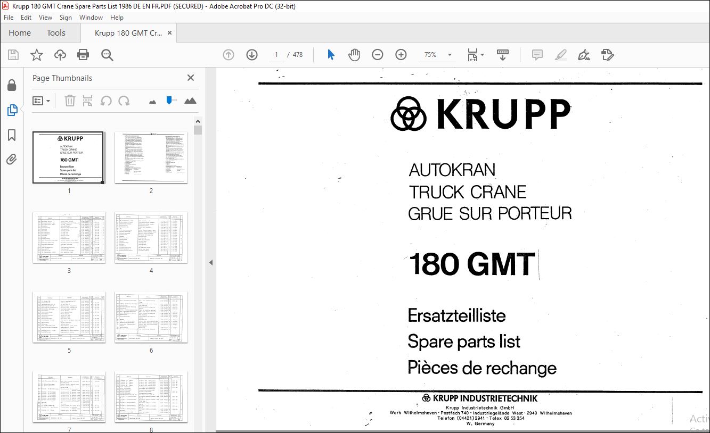Go to next page arrow
Viewport: 710px width, 433px height.
pyautogui.click(x=252, y=55)
